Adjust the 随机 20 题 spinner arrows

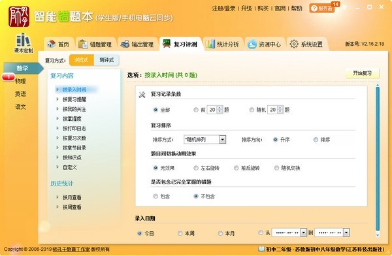pos(280,110)
